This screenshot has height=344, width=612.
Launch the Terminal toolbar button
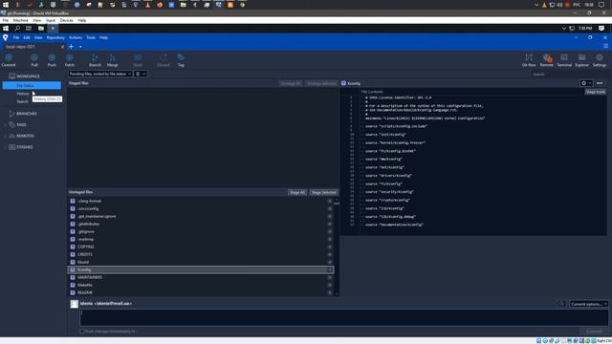tap(564, 60)
